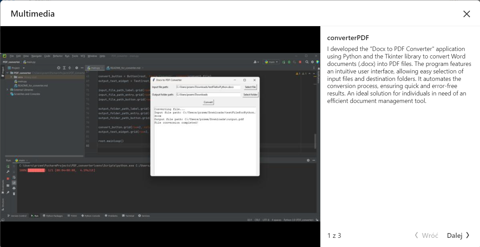Toggle soft-wrap icon in Run console
480x247 pixels.
point(14,177)
